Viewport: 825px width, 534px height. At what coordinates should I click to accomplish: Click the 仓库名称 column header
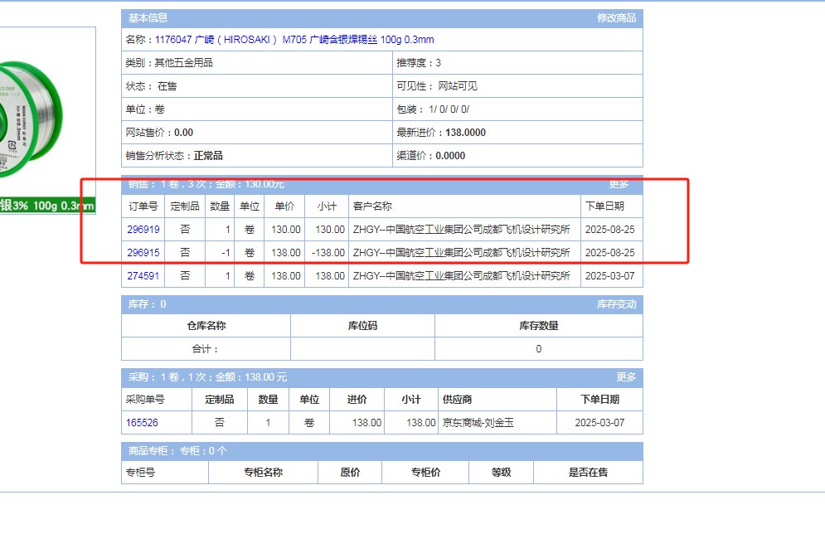206,326
